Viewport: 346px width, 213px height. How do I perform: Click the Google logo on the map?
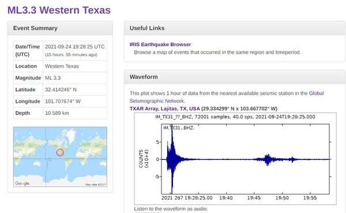(22, 184)
